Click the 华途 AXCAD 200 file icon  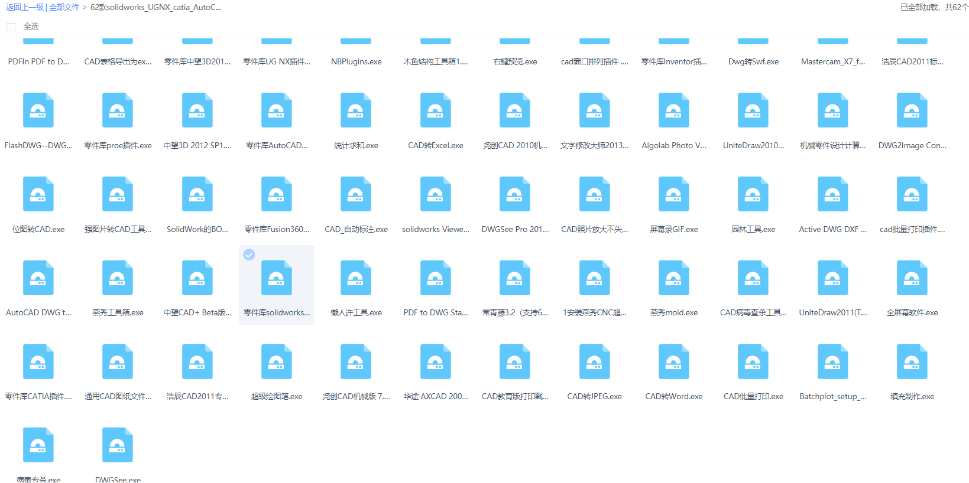[436, 361]
